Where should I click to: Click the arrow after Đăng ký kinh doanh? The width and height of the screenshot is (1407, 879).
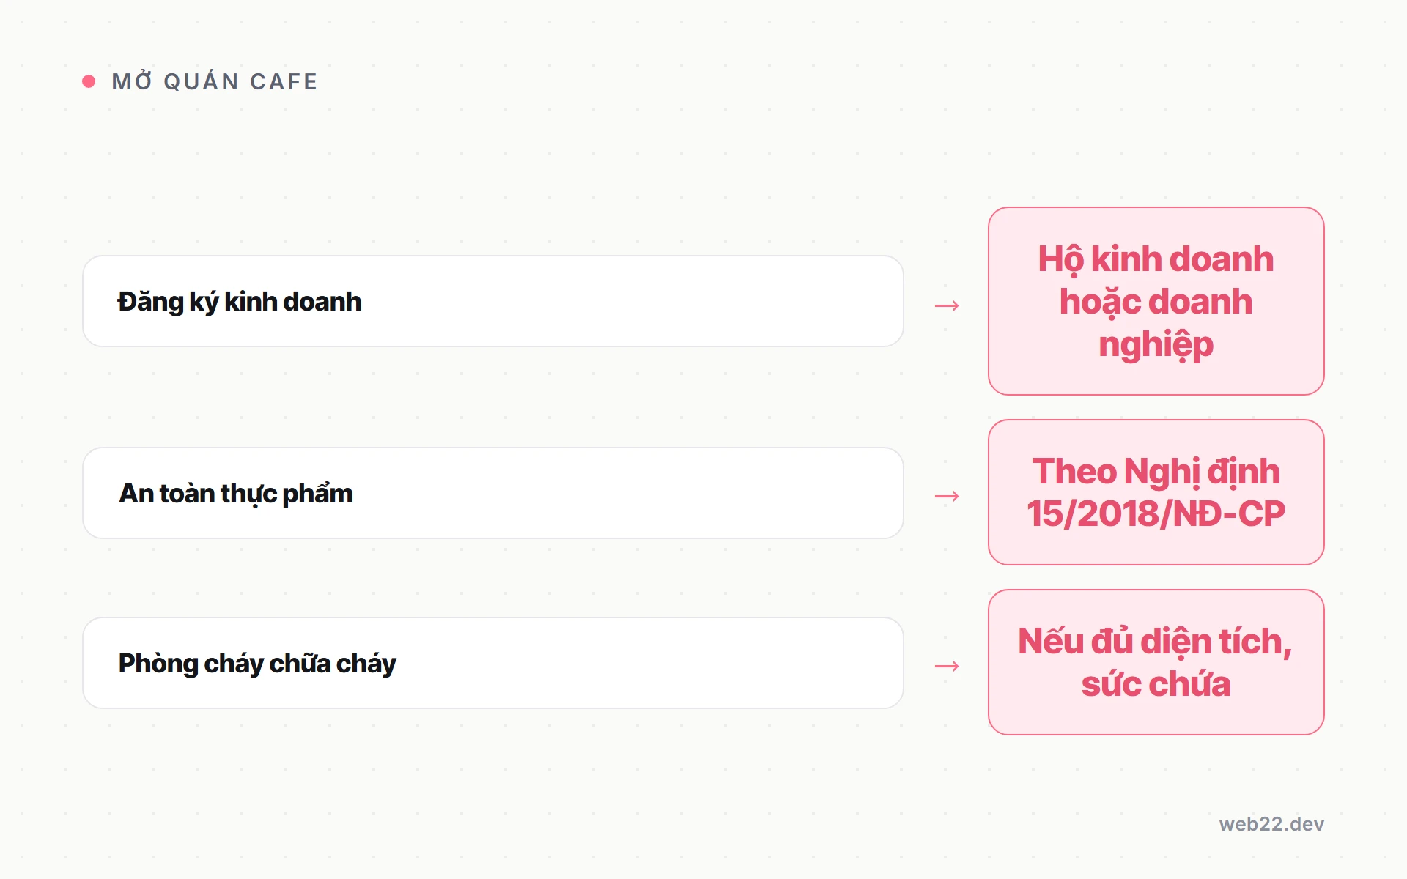tap(947, 305)
